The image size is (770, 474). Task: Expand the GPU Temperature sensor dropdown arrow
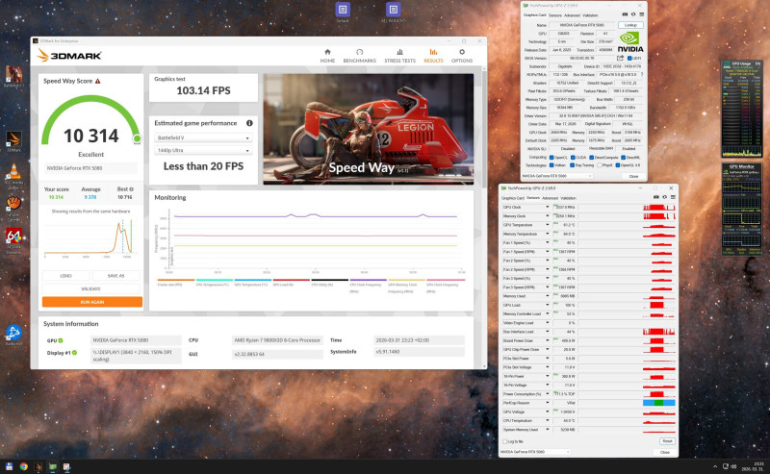pyautogui.click(x=547, y=225)
